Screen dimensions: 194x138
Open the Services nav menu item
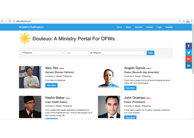point(138,27)
